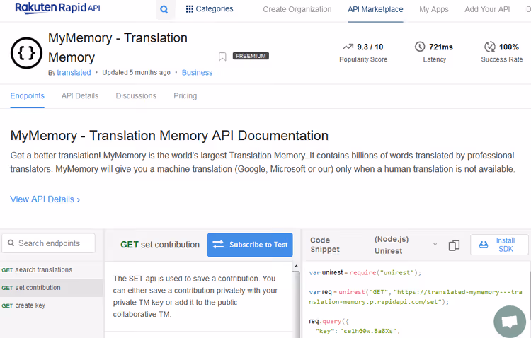Click the Rakuten RapidAPI logo
The height and width of the screenshot is (338, 531).
tap(57, 8)
